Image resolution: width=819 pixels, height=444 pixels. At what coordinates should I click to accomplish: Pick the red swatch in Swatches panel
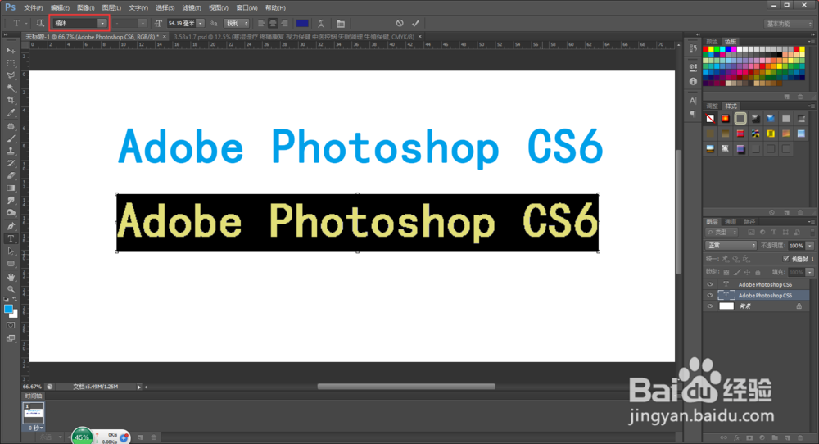coord(706,49)
